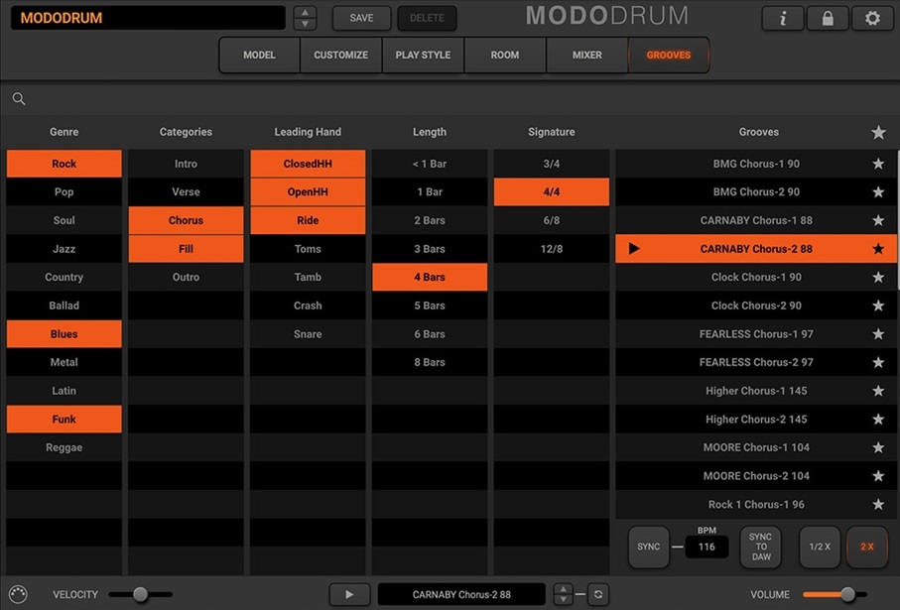Open the ROOM tab

tap(505, 56)
